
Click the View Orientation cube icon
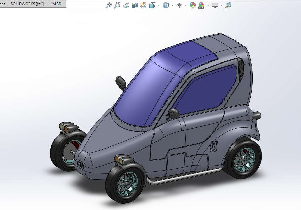(x=152, y=5)
